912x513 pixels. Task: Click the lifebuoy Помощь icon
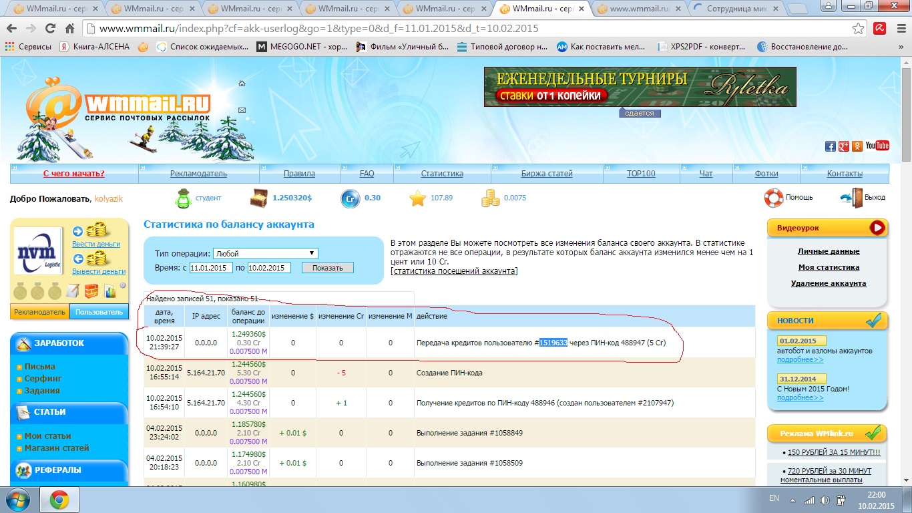point(774,198)
